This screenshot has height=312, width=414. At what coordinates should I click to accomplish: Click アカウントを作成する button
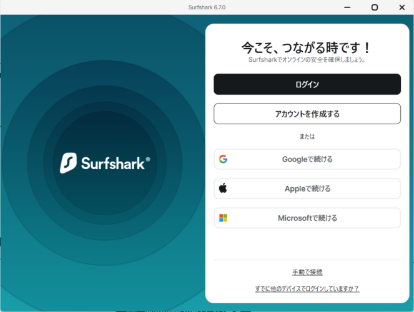[307, 114]
